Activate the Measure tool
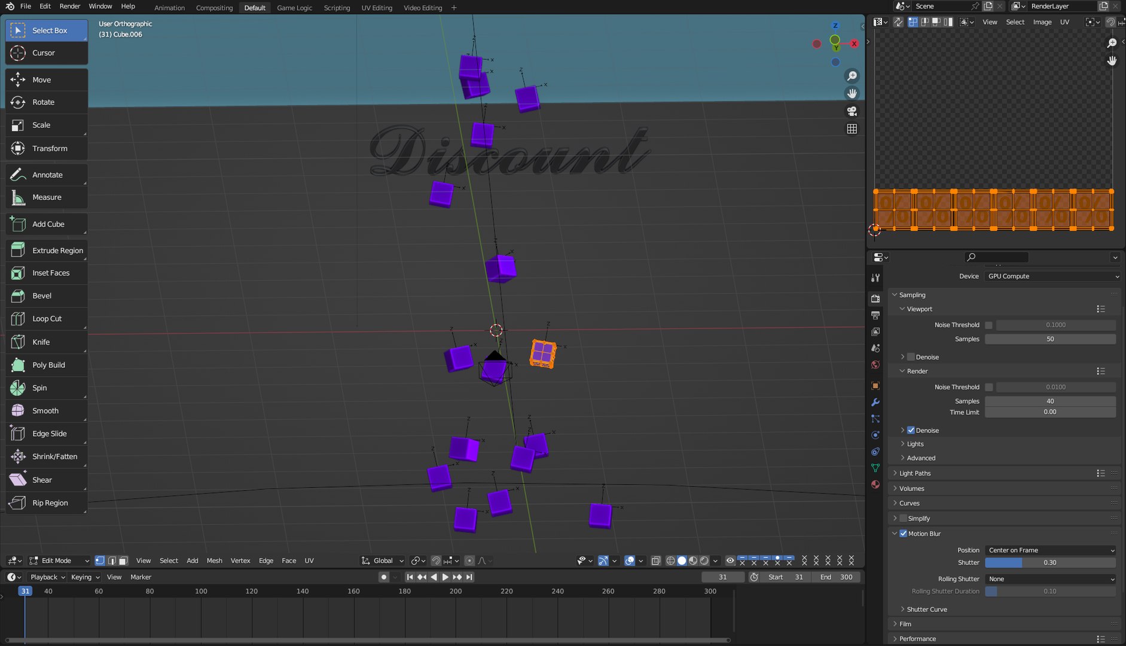This screenshot has height=646, width=1126. [47, 197]
